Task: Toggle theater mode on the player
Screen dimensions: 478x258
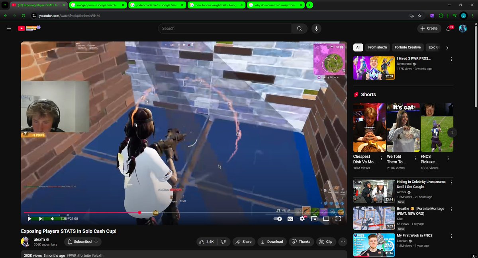Action: pyautogui.click(x=326, y=219)
